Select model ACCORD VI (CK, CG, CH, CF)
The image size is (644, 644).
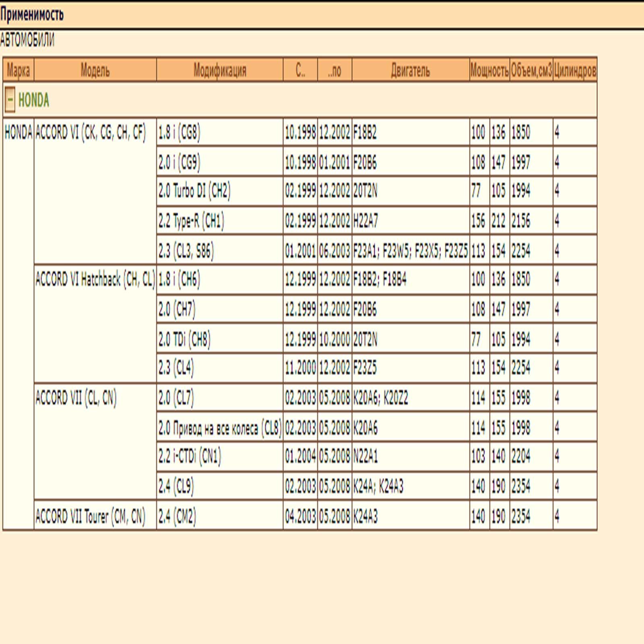[x=91, y=132]
